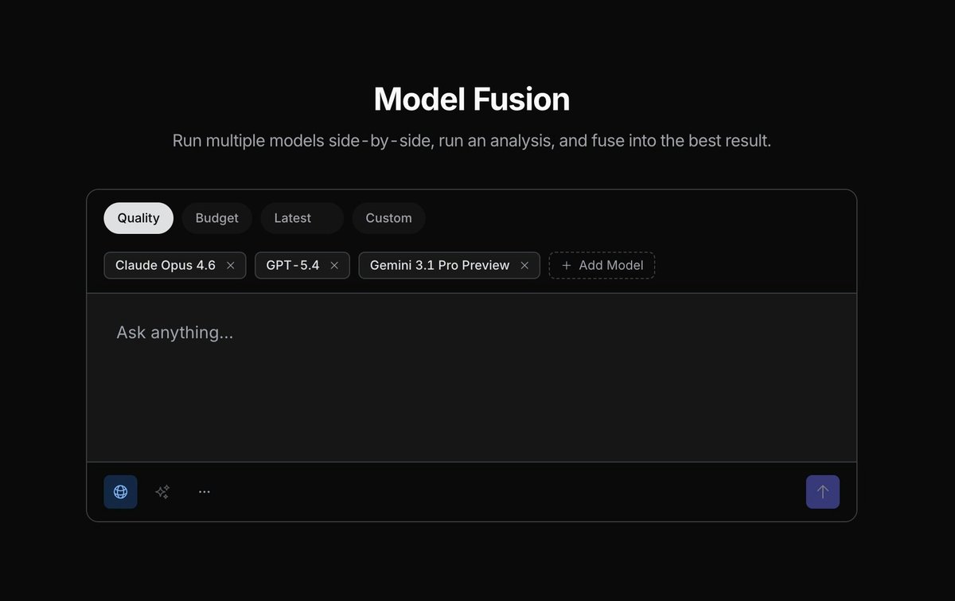
Task: Click the plus icon beside Add Model
Action: tap(565, 265)
